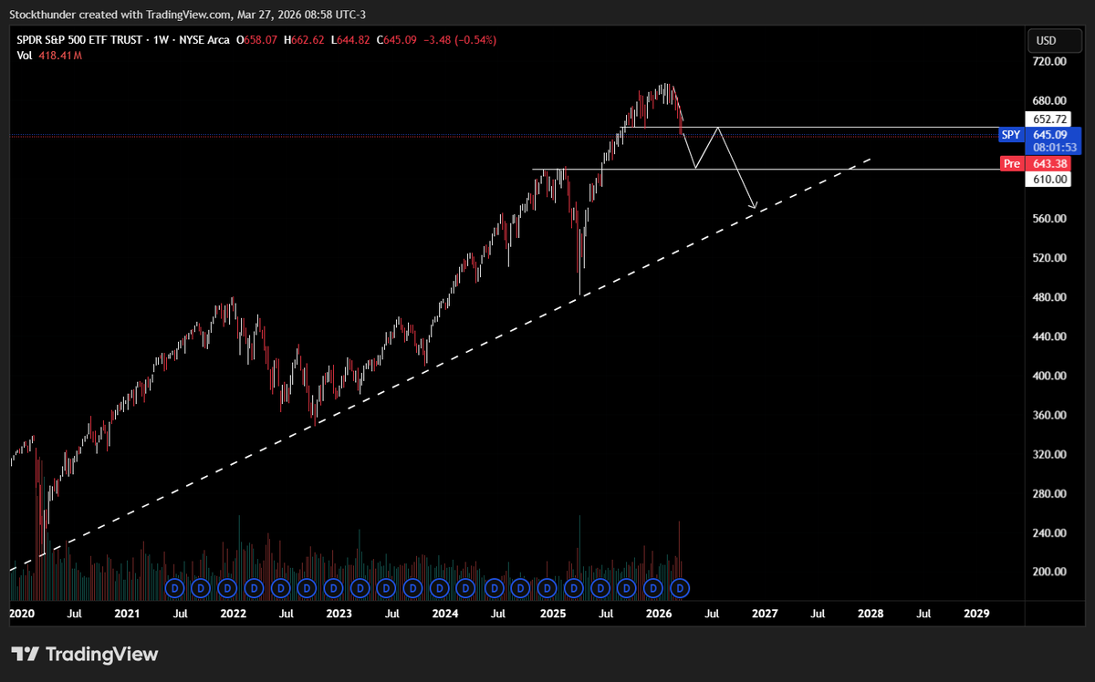Click the 2022 time axis label
The width and height of the screenshot is (1095, 682).
point(233,615)
